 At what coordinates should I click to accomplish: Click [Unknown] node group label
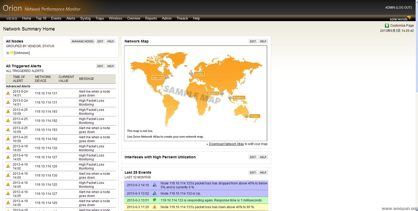point(22,53)
